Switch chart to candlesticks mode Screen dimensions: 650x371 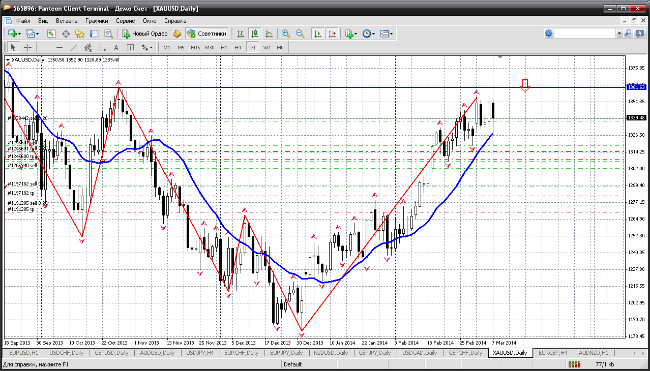(x=255, y=34)
